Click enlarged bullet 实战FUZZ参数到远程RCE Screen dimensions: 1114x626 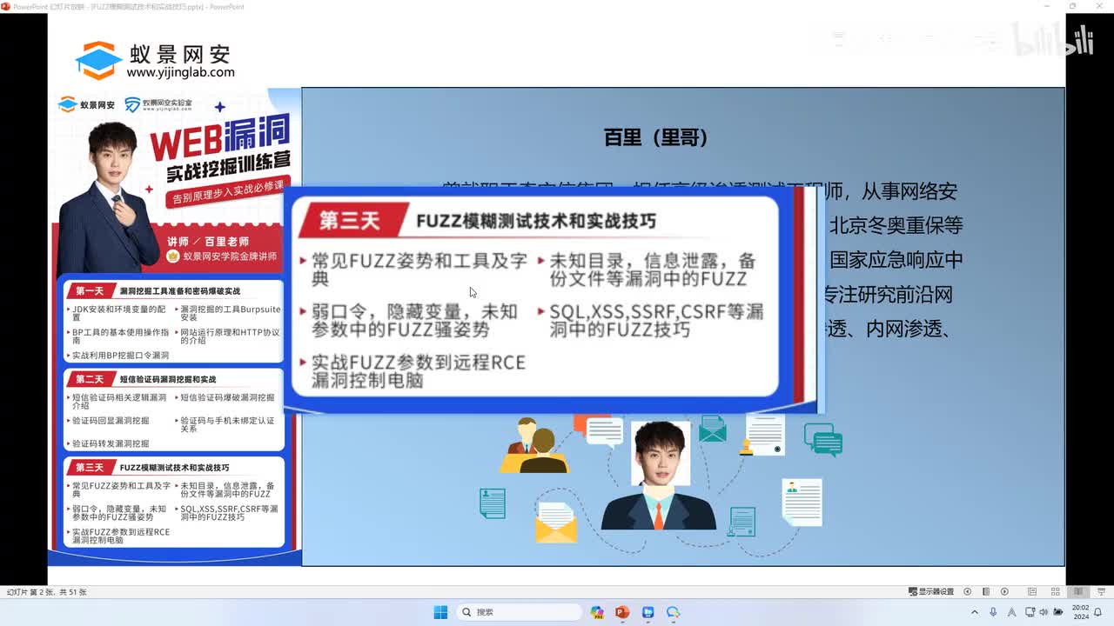tap(419, 362)
